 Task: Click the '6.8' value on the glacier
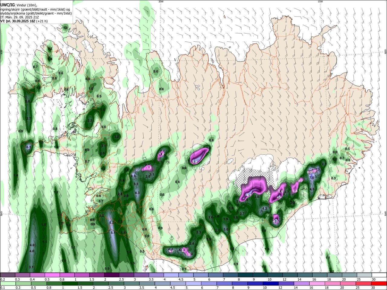click(195, 162)
